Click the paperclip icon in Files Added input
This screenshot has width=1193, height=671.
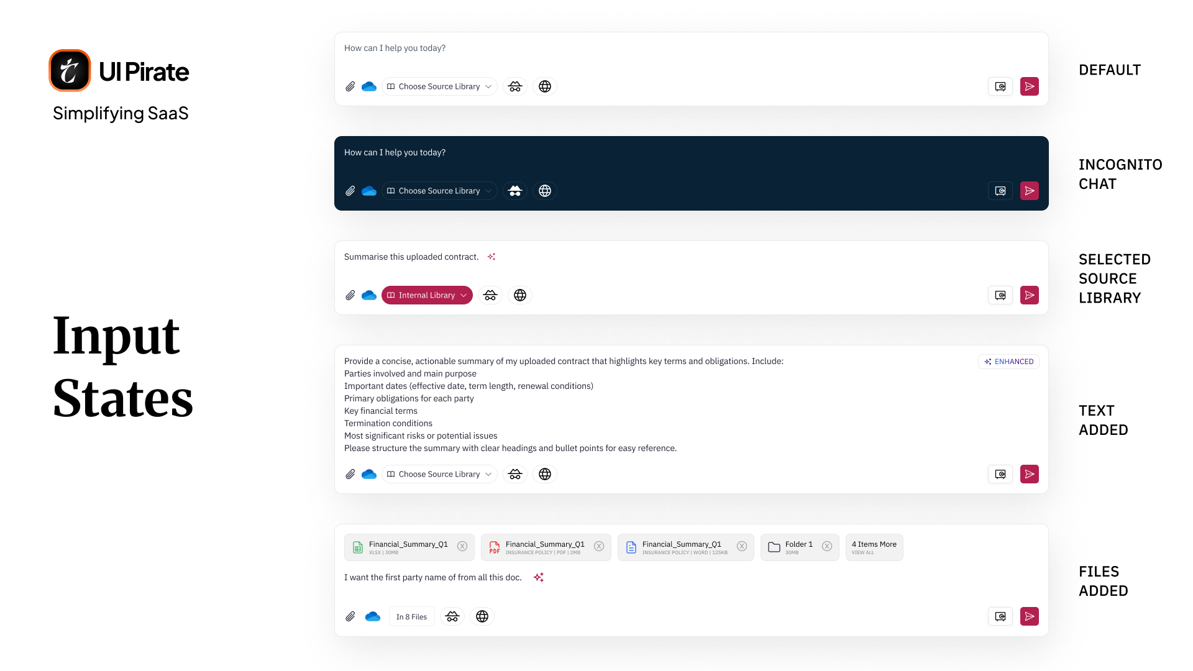point(350,616)
